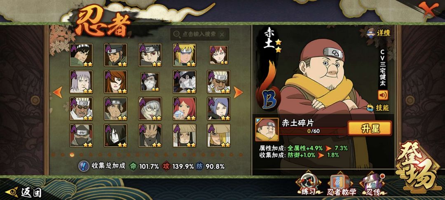Tap the collection bonus info icon

(x=84, y=166)
